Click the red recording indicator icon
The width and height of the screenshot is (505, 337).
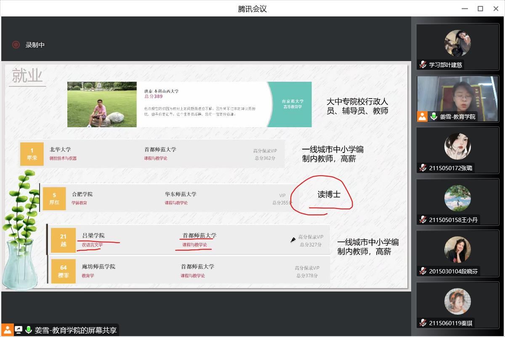tap(16, 45)
